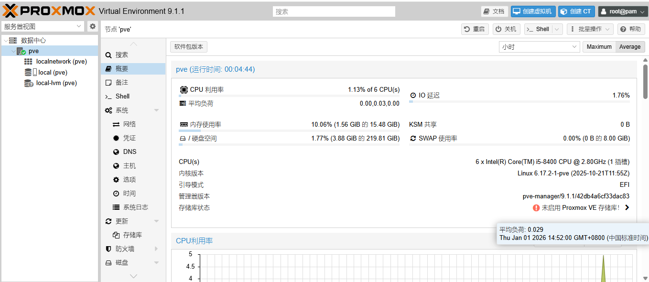Open the root@pam user menu
649x282 pixels.
pos(623,11)
